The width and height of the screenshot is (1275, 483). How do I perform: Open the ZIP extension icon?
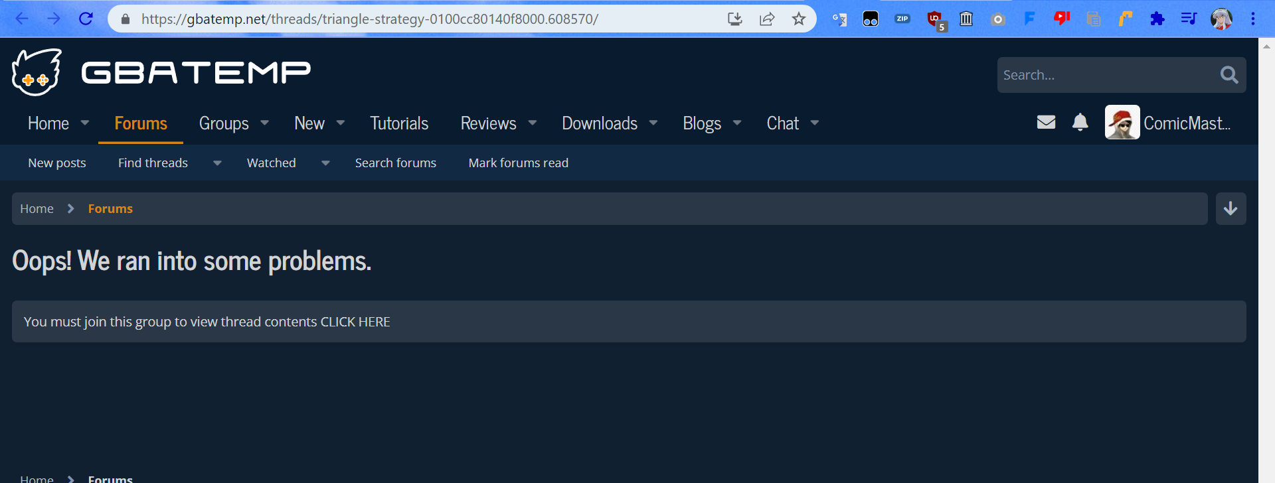click(902, 19)
